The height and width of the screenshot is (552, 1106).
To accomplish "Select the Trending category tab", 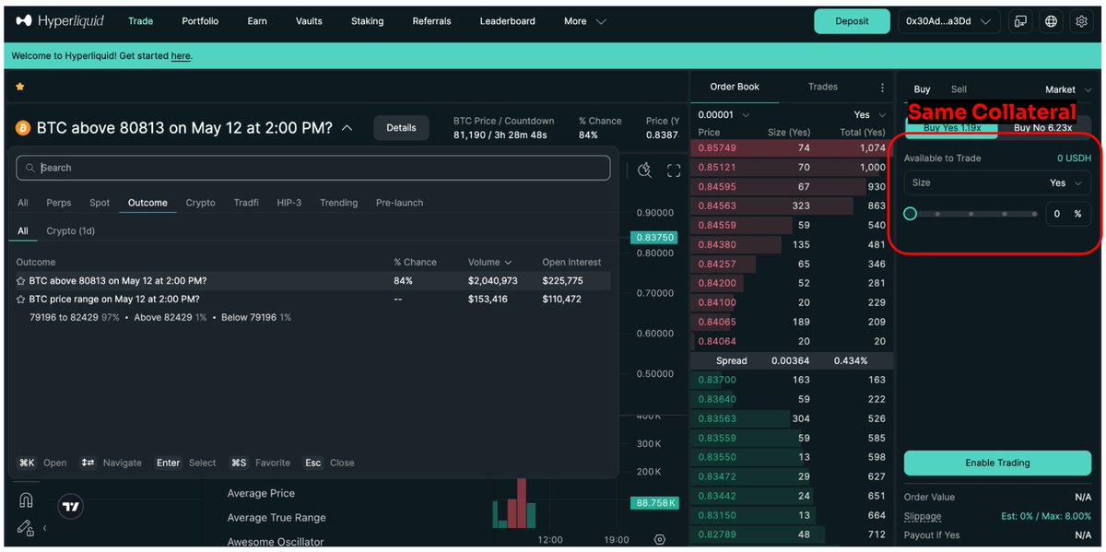I will [338, 203].
